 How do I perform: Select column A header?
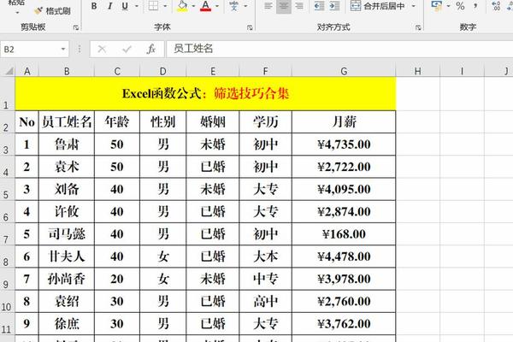coord(27,71)
